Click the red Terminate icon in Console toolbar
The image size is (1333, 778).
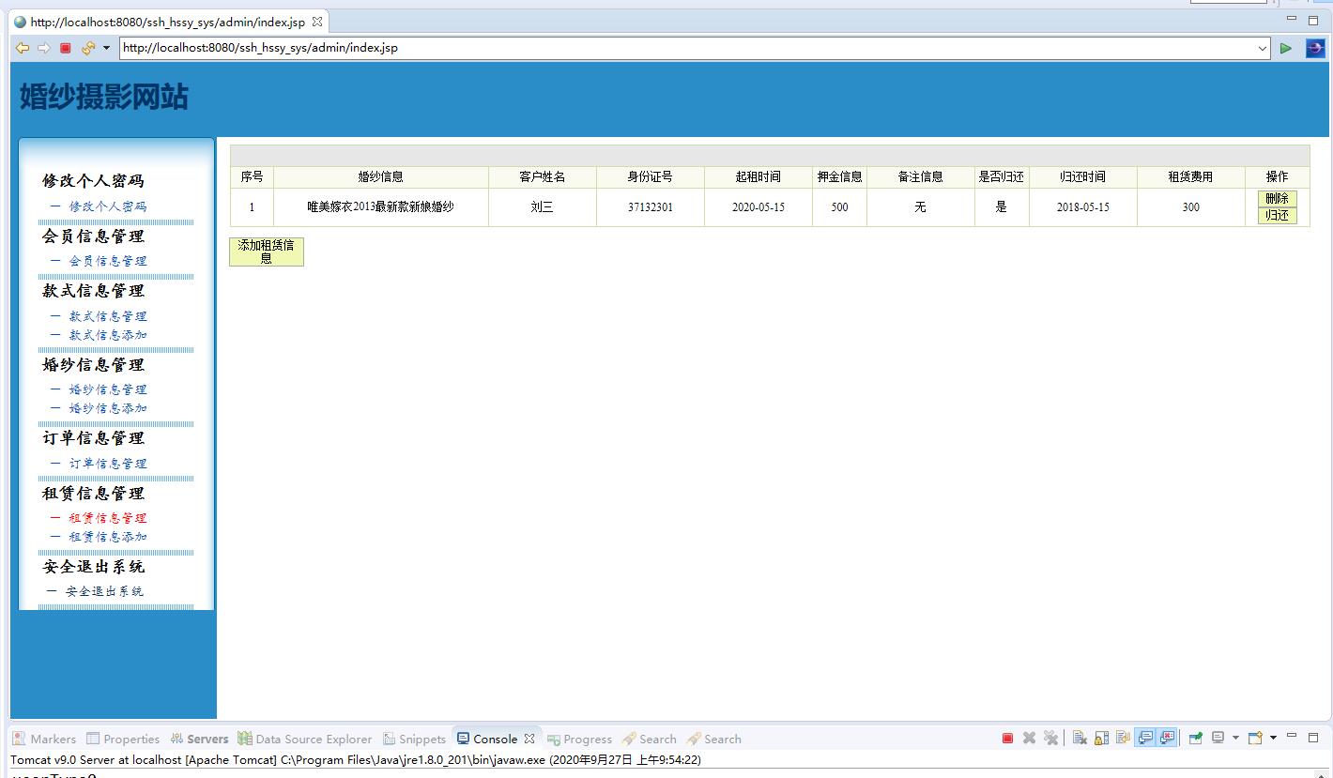(1007, 739)
